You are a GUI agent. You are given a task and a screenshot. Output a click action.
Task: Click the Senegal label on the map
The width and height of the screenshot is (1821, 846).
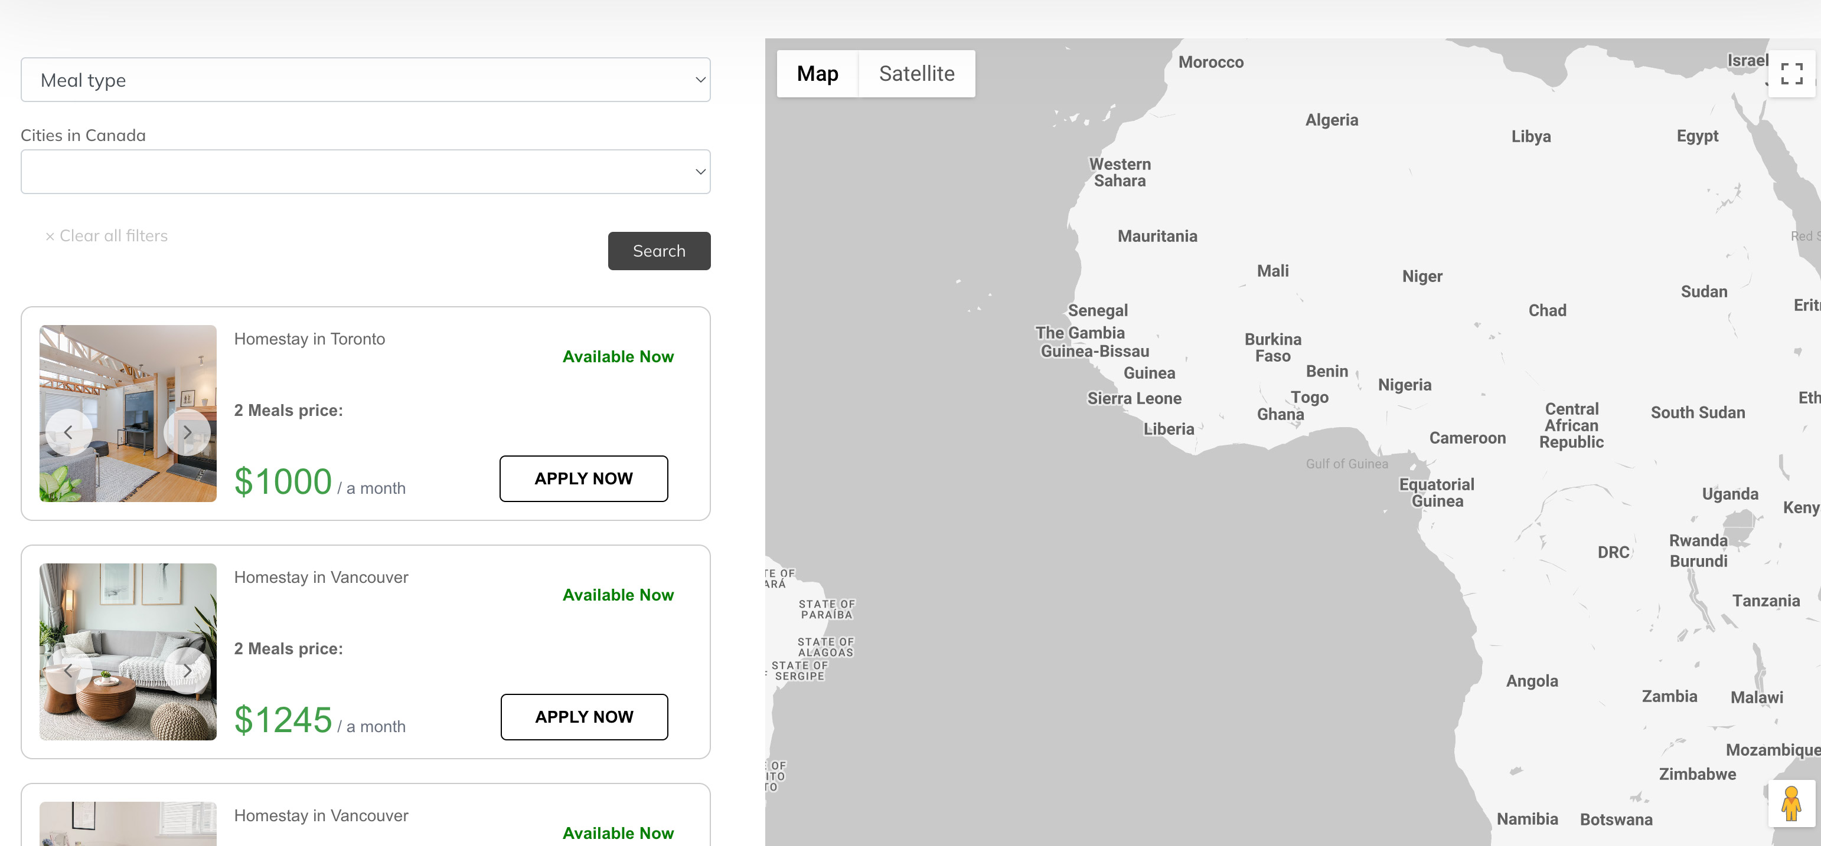pyautogui.click(x=1098, y=311)
